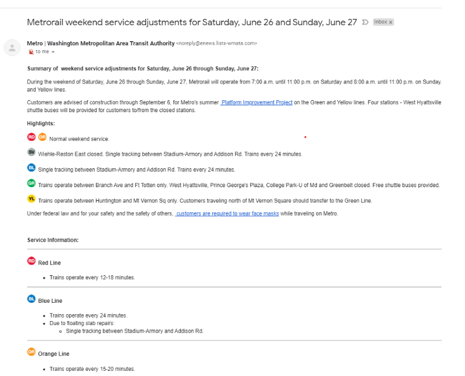
Task: Open the face masks requirement link
Action: [227, 213]
